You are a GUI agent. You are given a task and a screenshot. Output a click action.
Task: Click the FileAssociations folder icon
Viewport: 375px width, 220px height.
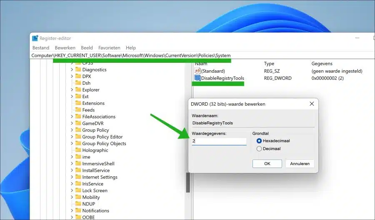(x=78, y=116)
